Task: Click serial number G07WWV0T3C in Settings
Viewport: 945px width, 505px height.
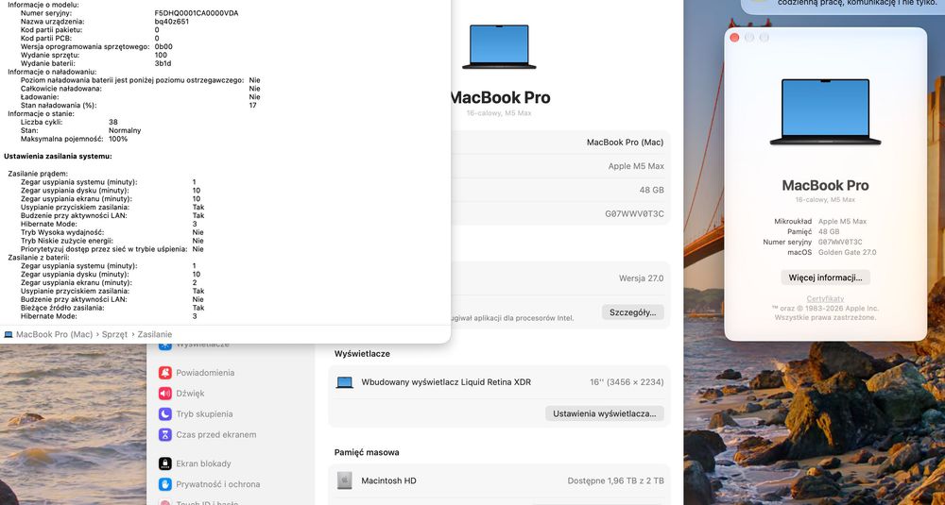Action: click(635, 213)
